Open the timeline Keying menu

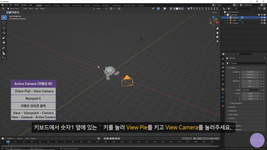pos(20,138)
